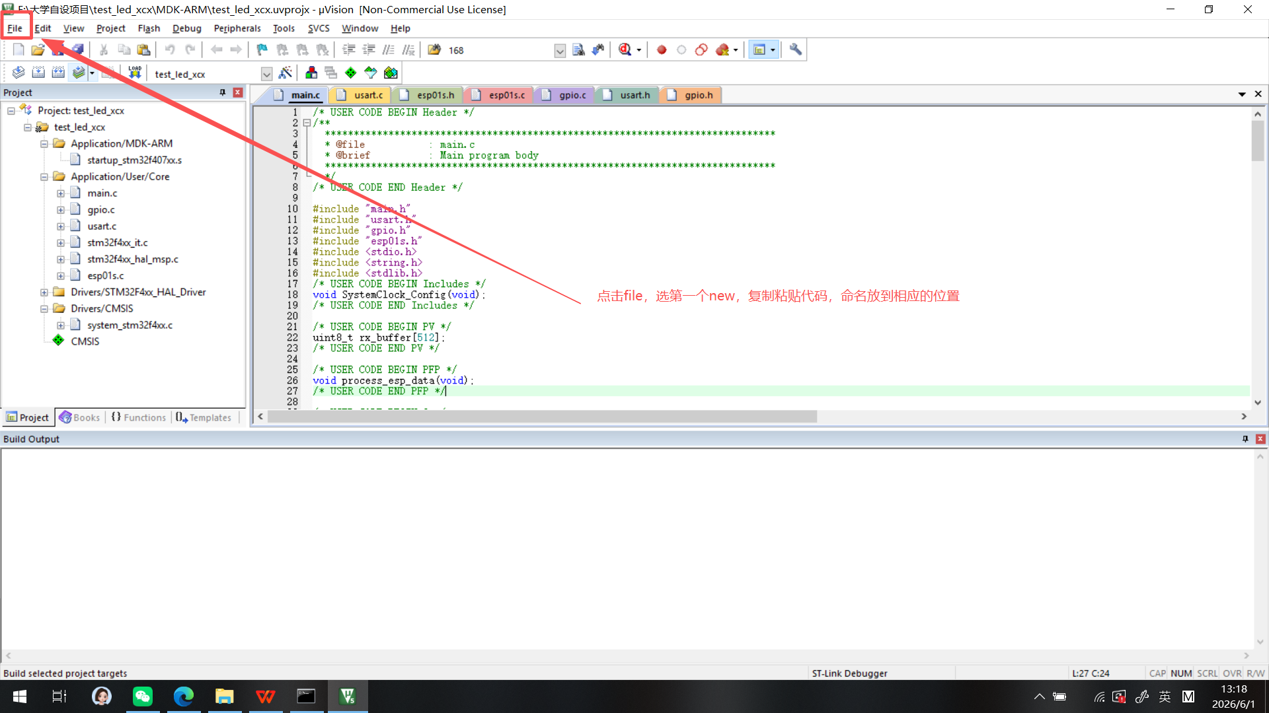
Task: Launch the Pack Installer icon
Action: point(391,73)
